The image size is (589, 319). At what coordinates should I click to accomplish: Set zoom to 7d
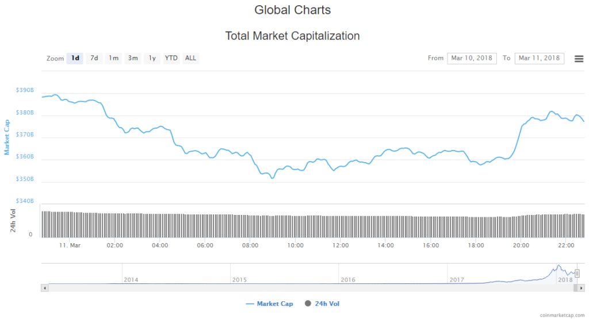[94, 58]
